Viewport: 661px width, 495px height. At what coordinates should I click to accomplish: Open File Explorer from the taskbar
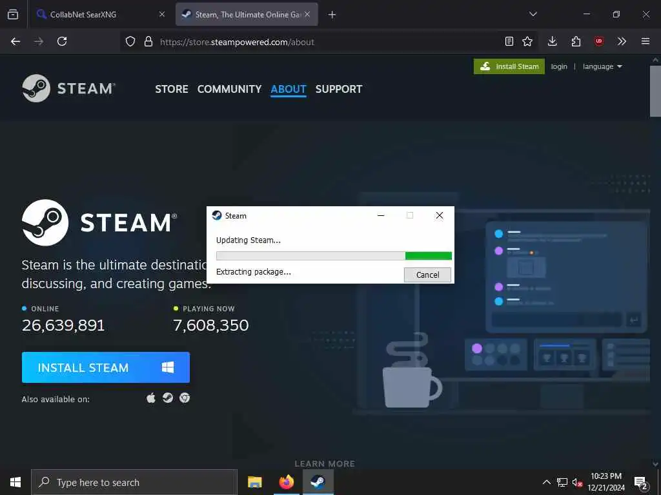254,482
